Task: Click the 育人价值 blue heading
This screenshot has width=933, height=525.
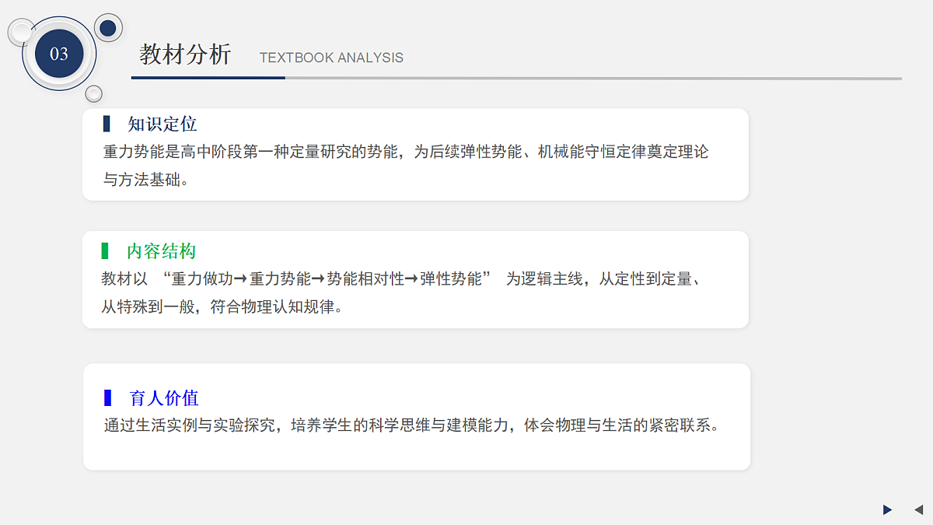Action: click(164, 398)
